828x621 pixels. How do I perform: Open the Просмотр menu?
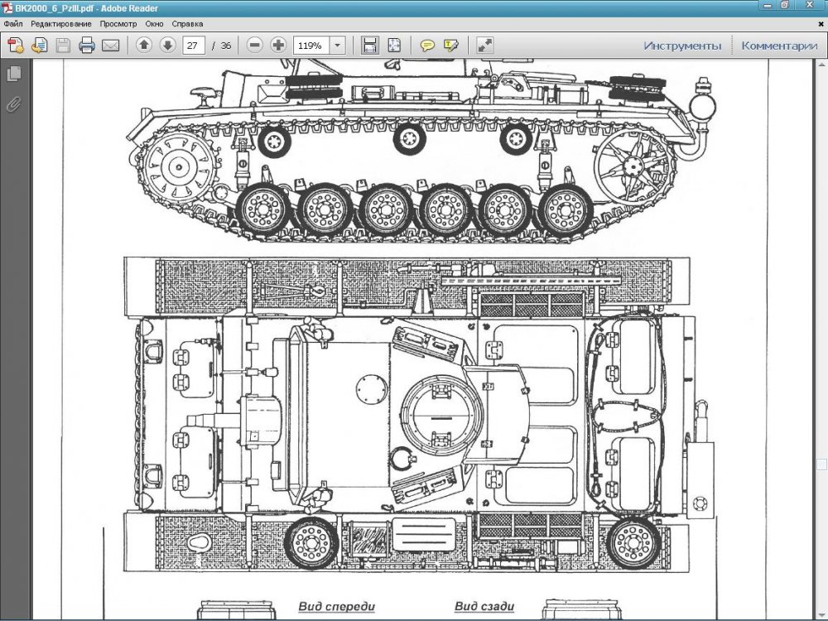[118, 24]
